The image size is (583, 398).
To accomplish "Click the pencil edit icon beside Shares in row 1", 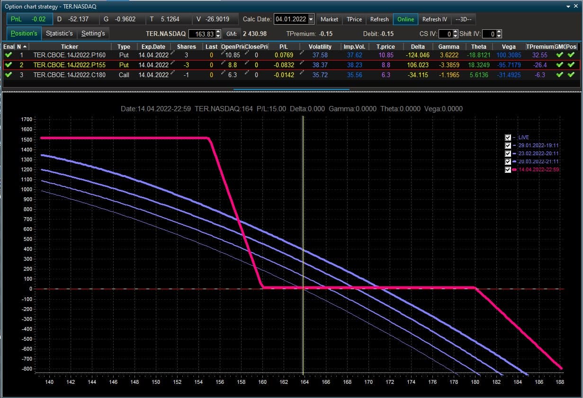I will click(173, 53).
